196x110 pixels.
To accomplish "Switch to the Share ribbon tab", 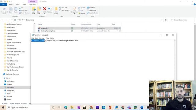I will (x=18, y=4).
